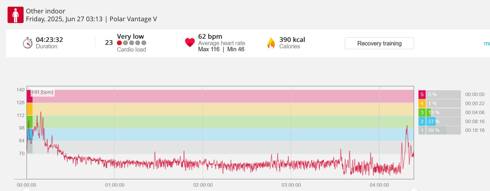Click the Recovery training button
Image resolution: width=490 pixels, height=191 pixels.
(379, 43)
